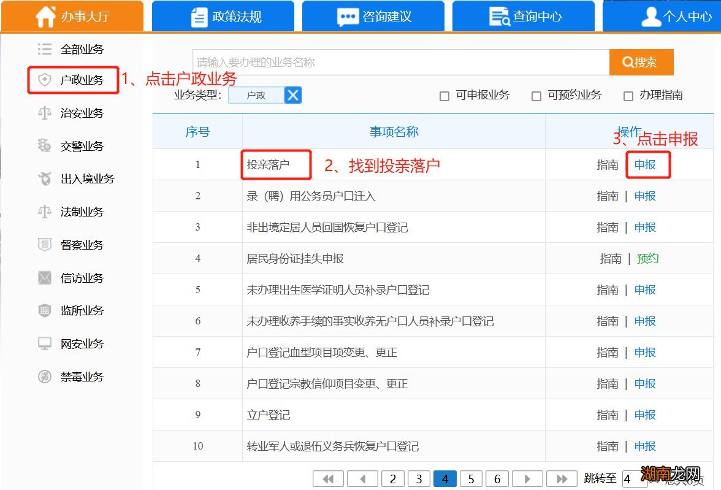Select 户政业务 in the sidebar

click(72, 80)
